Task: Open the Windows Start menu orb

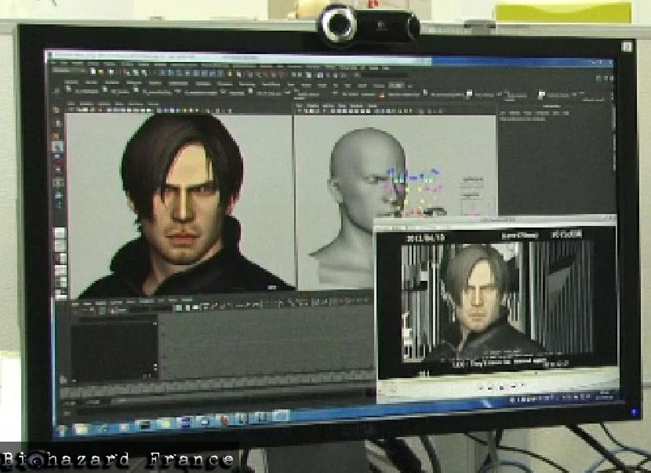Action: (62, 430)
